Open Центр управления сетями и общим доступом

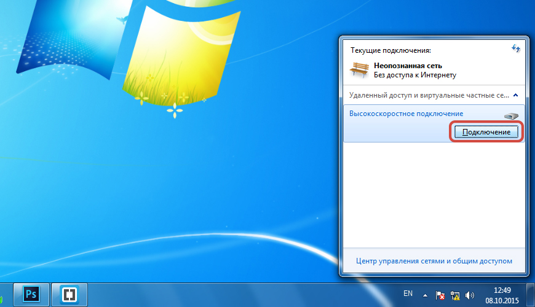pos(434,261)
